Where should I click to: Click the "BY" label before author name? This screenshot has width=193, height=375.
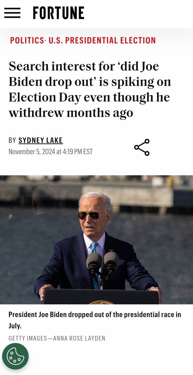pos(12,140)
